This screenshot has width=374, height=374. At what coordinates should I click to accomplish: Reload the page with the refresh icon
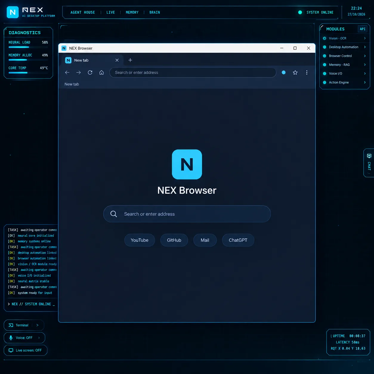click(x=90, y=72)
